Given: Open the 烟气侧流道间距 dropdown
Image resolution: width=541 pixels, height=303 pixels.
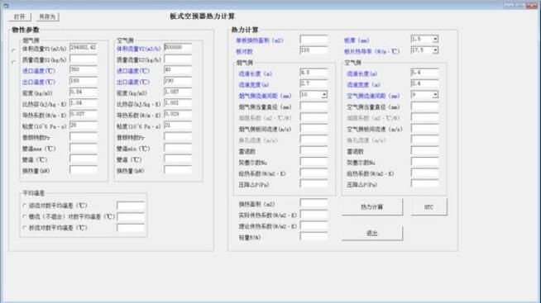Looking at the screenshot, I should click(x=324, y=95).
